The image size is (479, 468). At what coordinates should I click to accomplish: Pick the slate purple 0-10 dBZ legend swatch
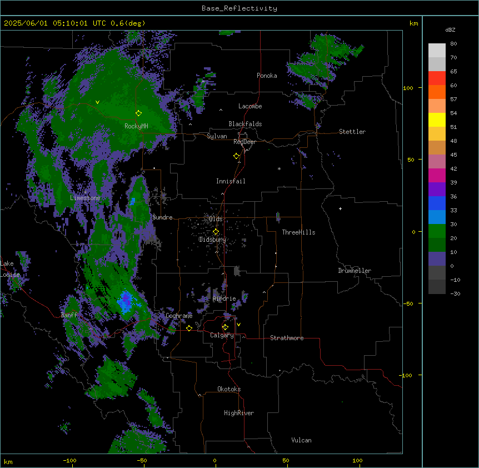click(x=437, y=259)
